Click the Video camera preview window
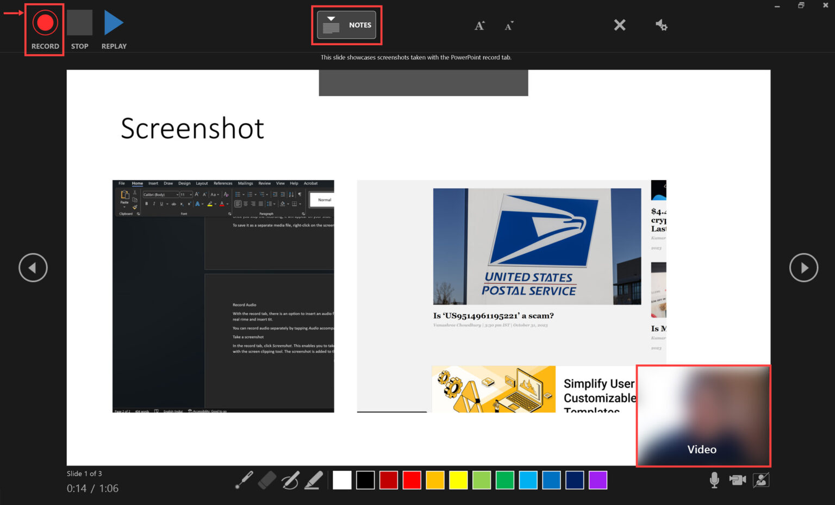835x505 pixels. (x=703, y=416)
